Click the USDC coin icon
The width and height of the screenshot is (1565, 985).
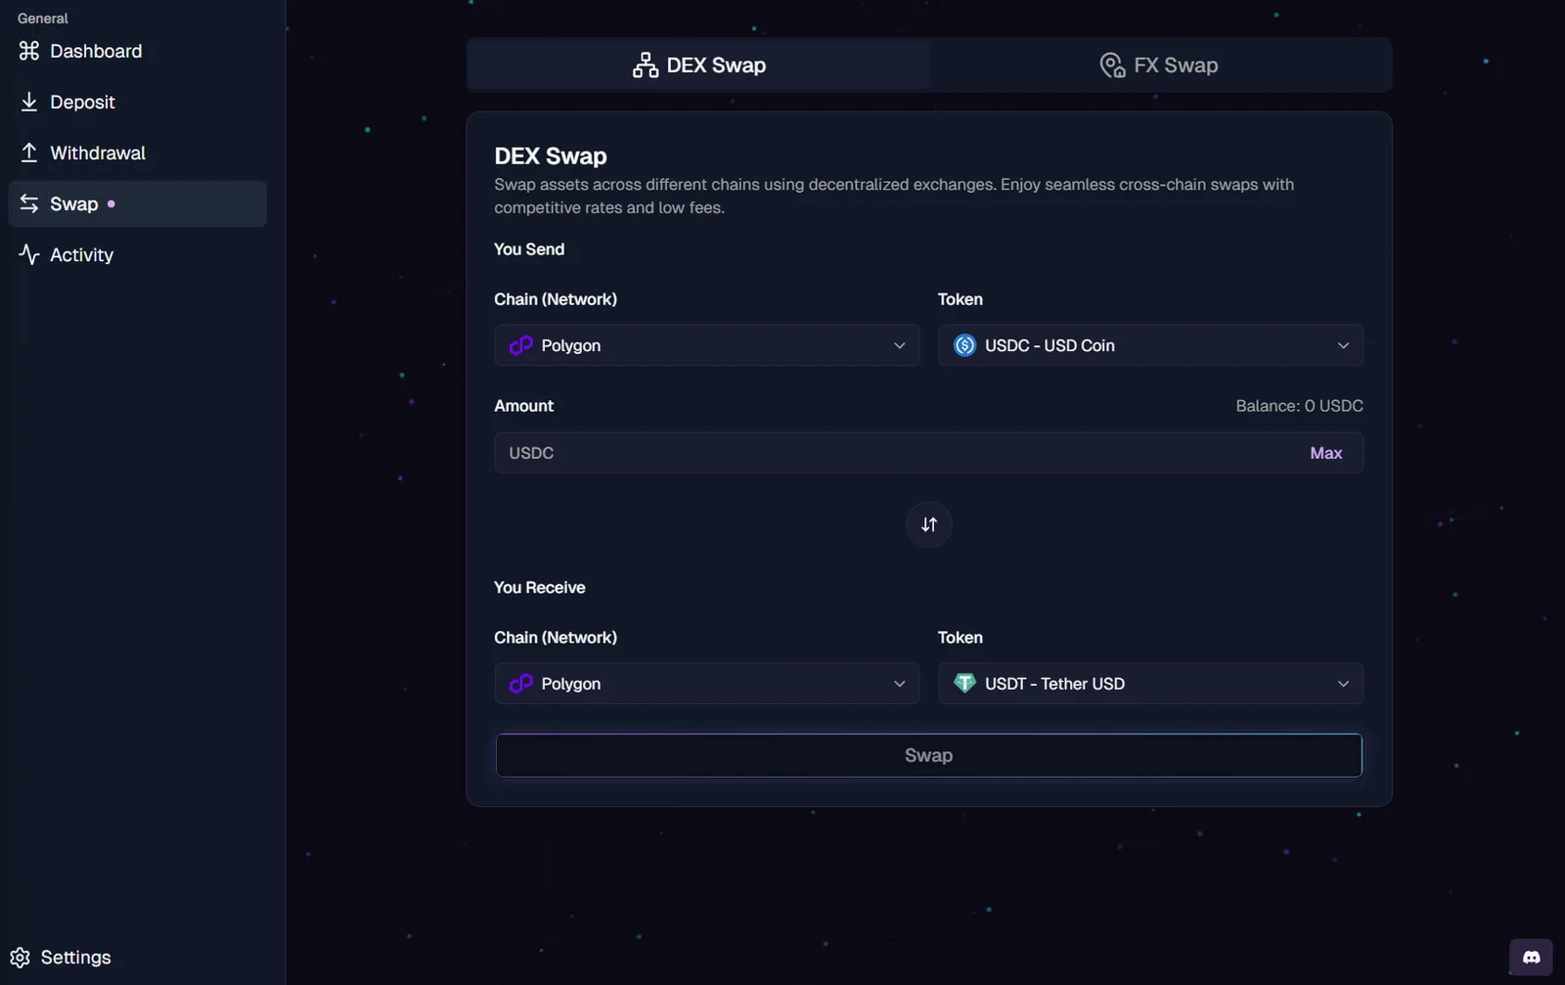(x=964, y=345)
